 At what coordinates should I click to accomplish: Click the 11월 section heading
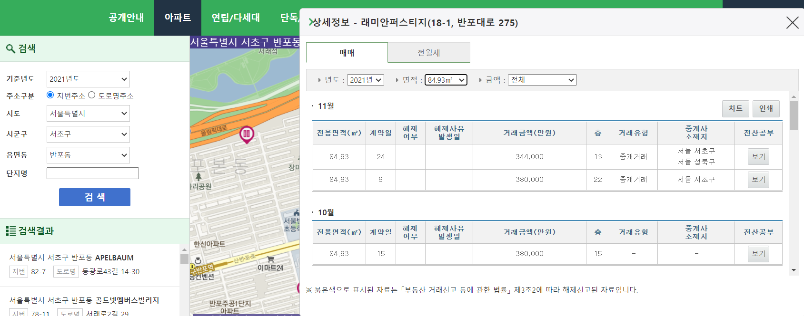(326, 106)
